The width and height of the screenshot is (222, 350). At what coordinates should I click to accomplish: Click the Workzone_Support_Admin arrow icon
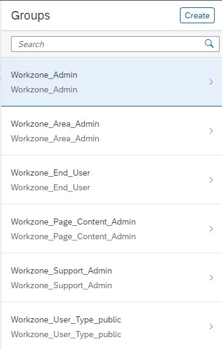pyautogui.click(x=211, y=277)
